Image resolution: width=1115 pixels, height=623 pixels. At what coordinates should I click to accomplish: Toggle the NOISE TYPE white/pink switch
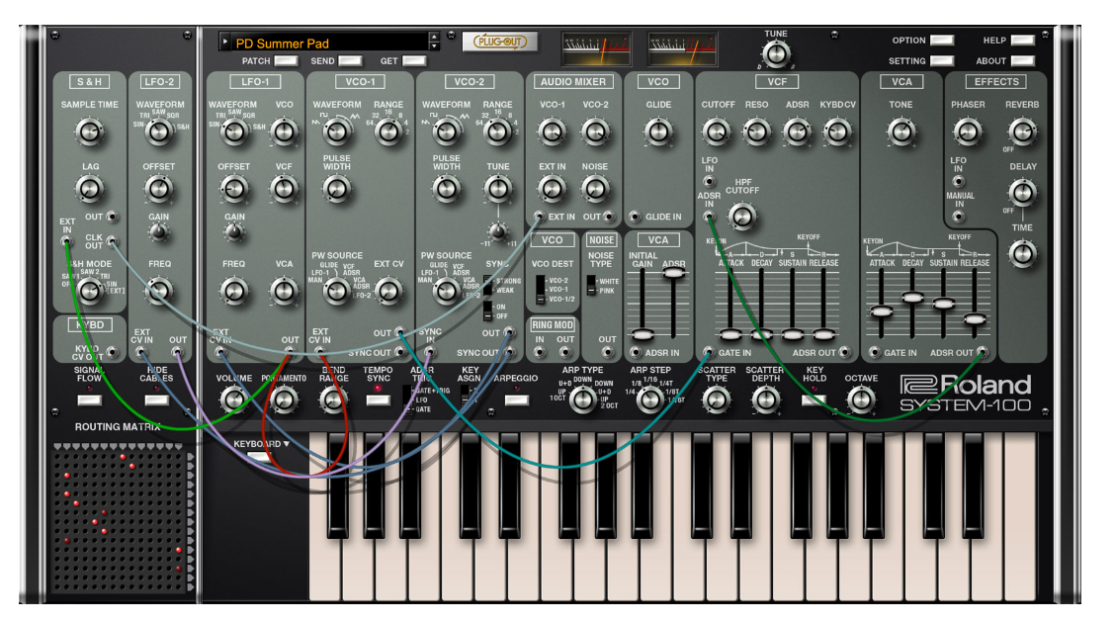pyautogui.click(x=591, y=286)
